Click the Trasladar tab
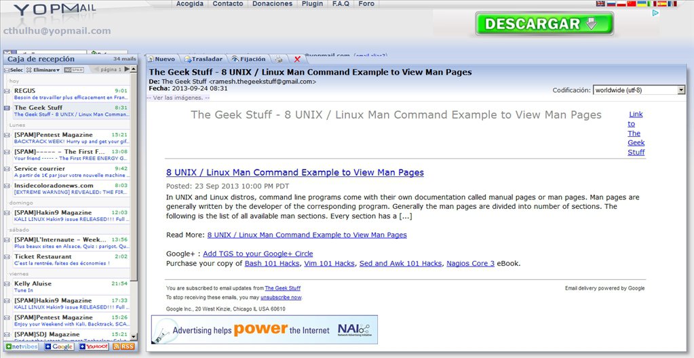This screenshot has height=358, width=694. coord(204,59)
